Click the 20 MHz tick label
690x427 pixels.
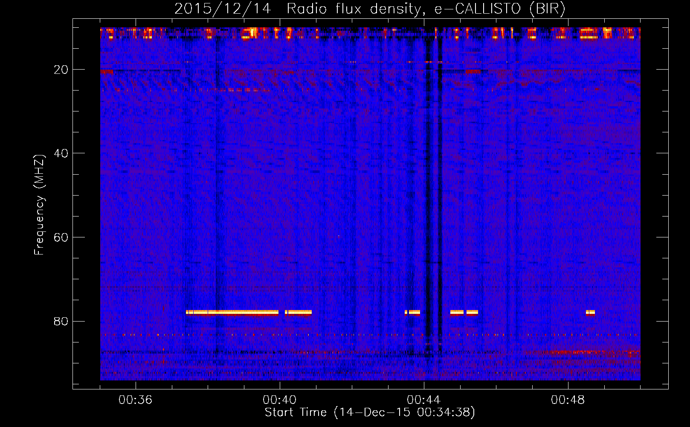click(x=61, y=70)
